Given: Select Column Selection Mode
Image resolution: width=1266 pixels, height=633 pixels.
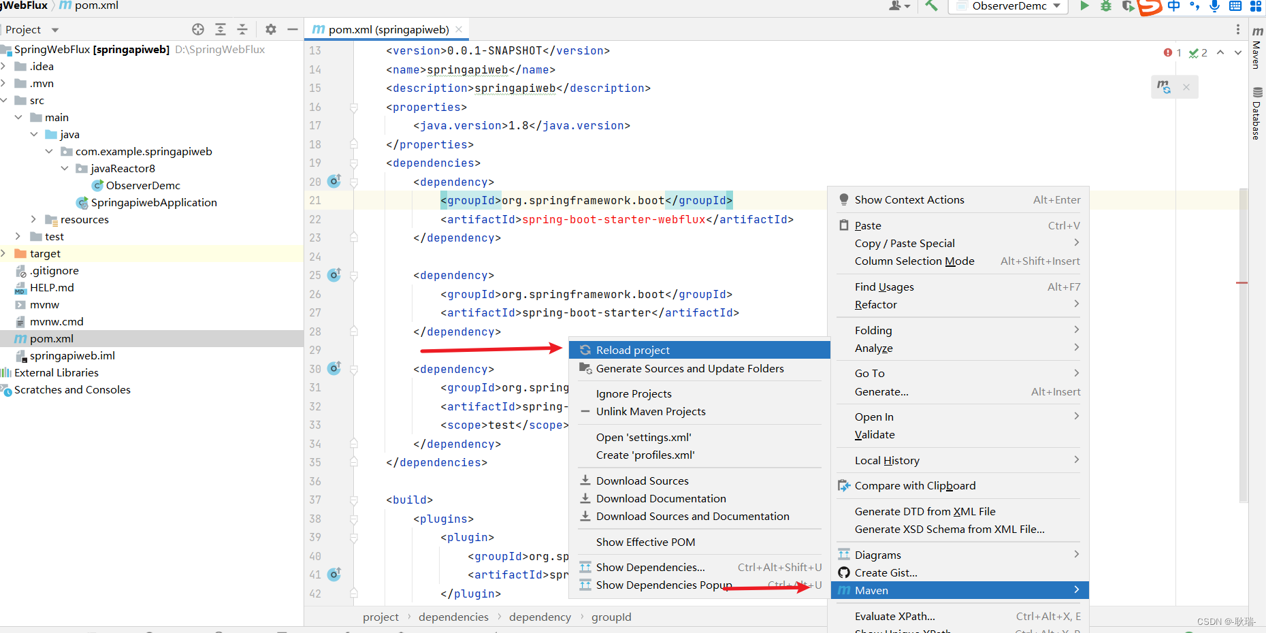Looking at the screenshot, I should tap(960, 261).
